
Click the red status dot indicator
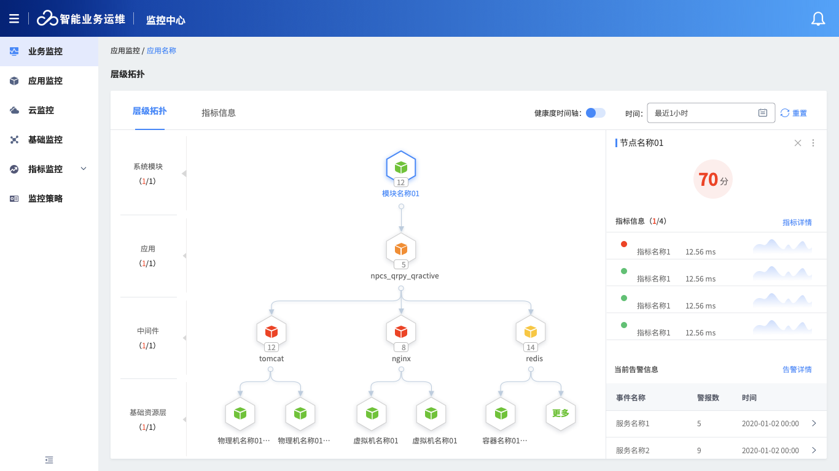pyautogui.click(x=624, y=244)
